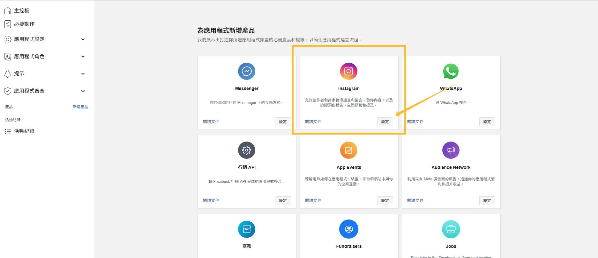Viewport: 598px width, 258px height.
Task: Expand the 應用程式角色 chevron
Action: click(x=83, y=57)
